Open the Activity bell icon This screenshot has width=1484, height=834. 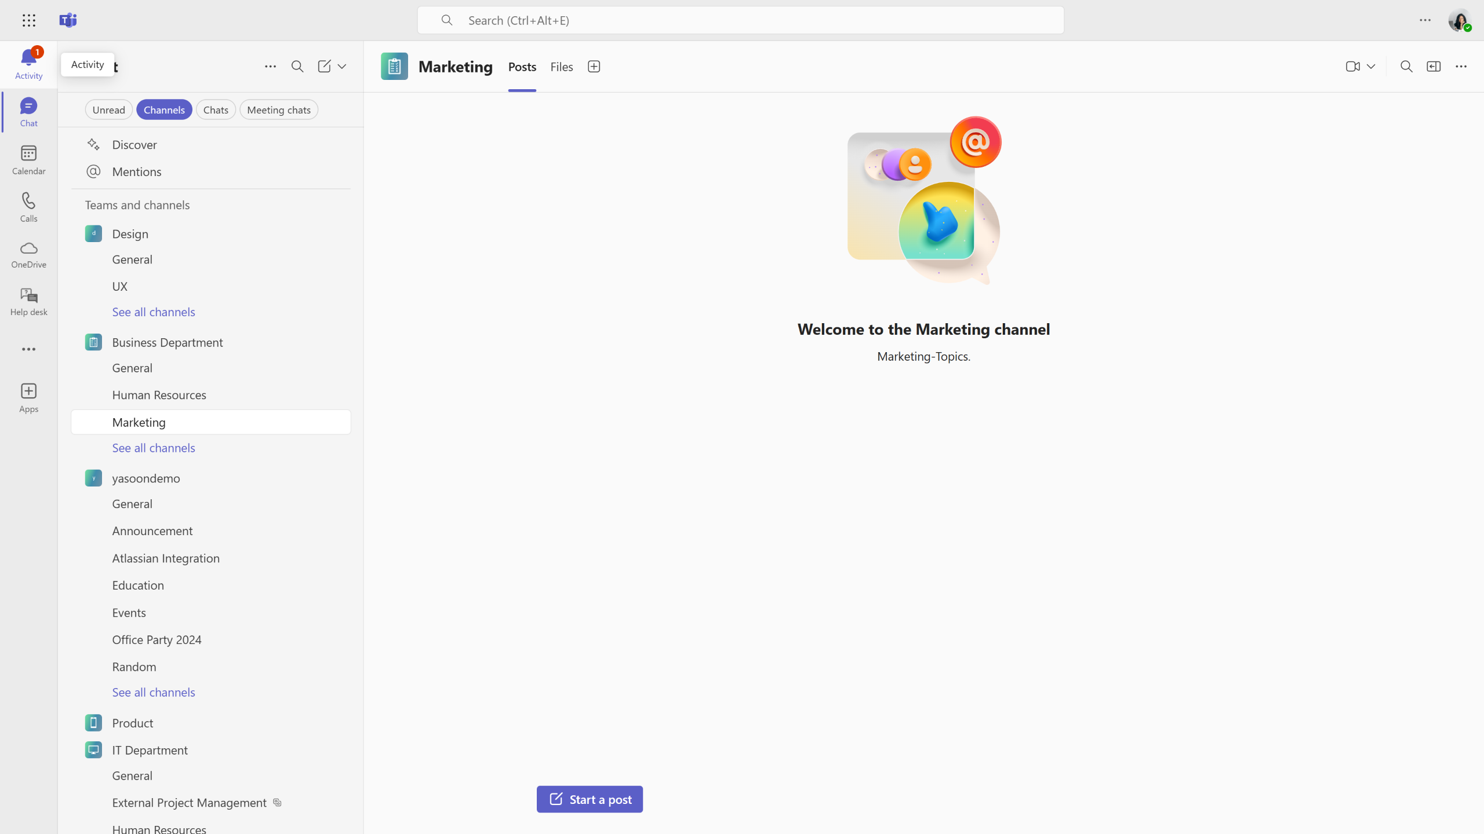click(x=28, y=58)
